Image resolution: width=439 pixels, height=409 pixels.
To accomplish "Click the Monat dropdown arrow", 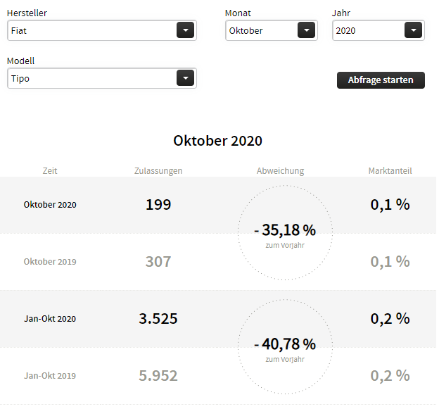I will [x=306, y=30].
